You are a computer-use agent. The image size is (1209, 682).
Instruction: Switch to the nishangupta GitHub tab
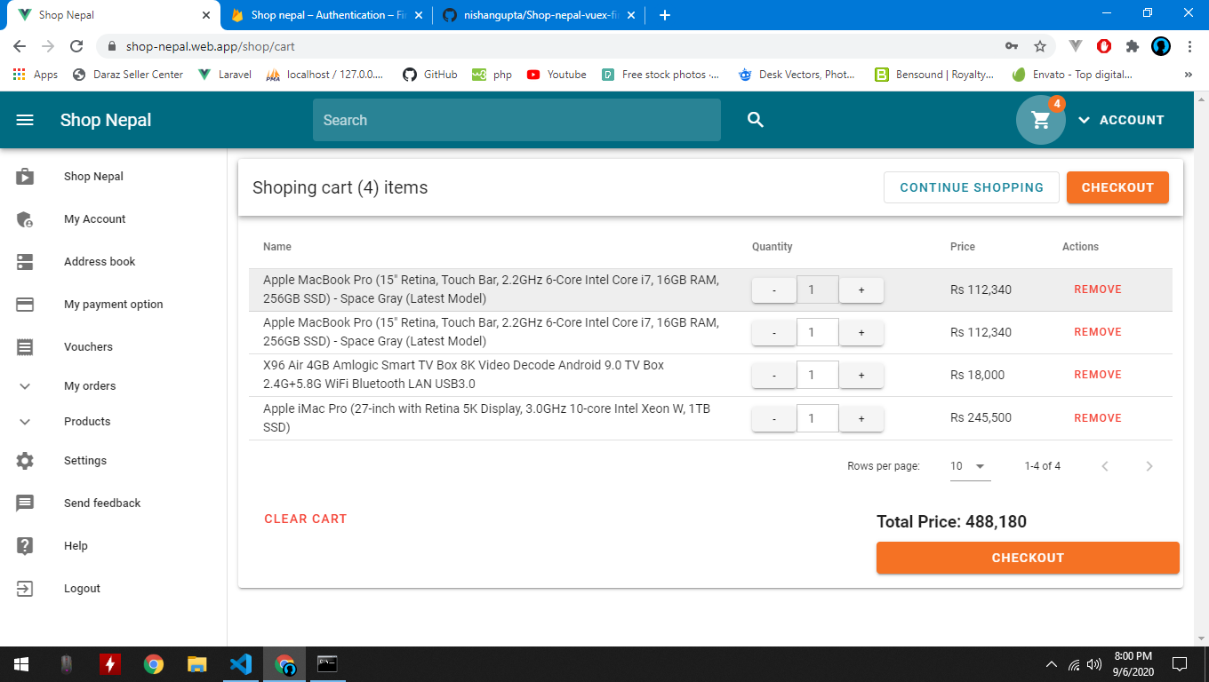pos(539,15)
